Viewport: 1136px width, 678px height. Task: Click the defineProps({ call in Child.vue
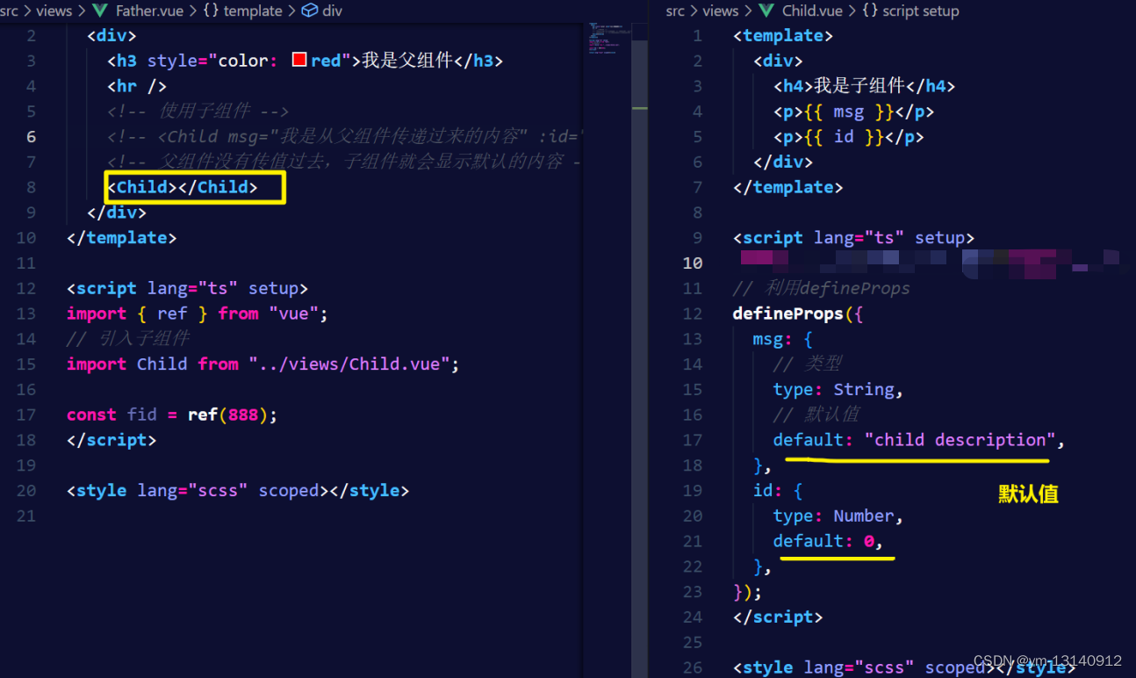[798, 314]
